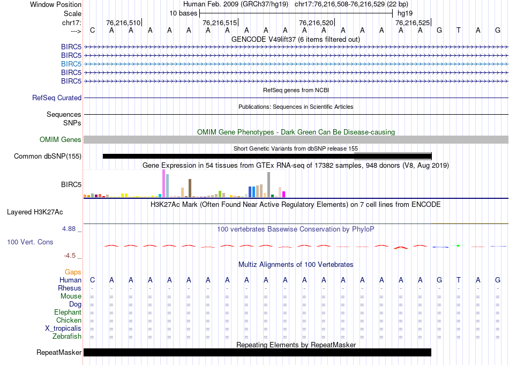Click the Scale label
This screenshot has height=365, width=509.
click(73, 13)
